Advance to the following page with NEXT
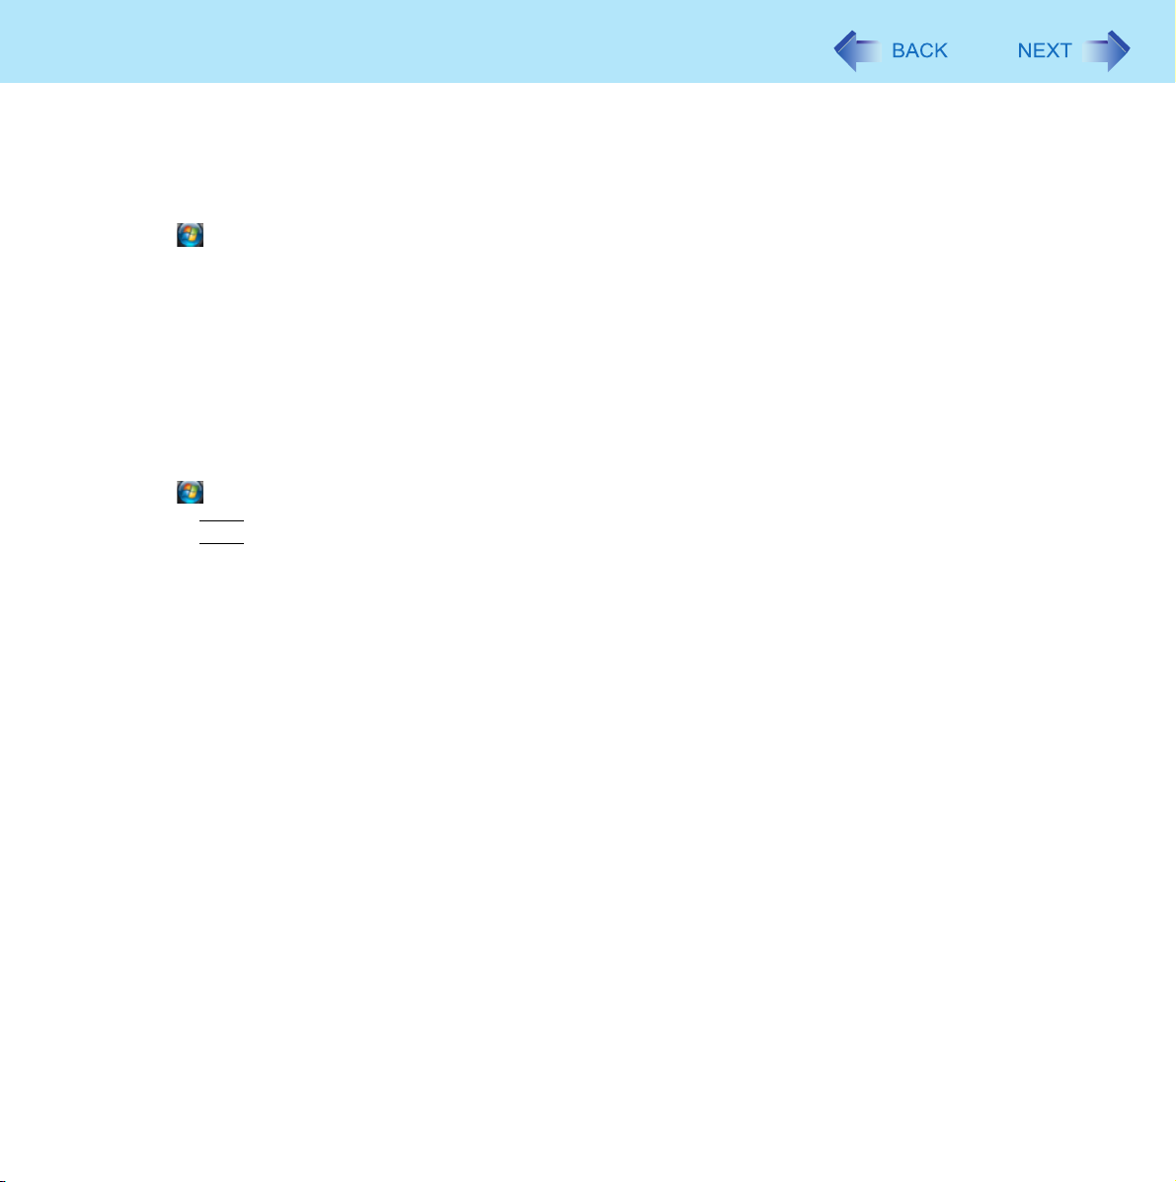The height and width of the screenshot is (1182, 1176). [1073, 50]
